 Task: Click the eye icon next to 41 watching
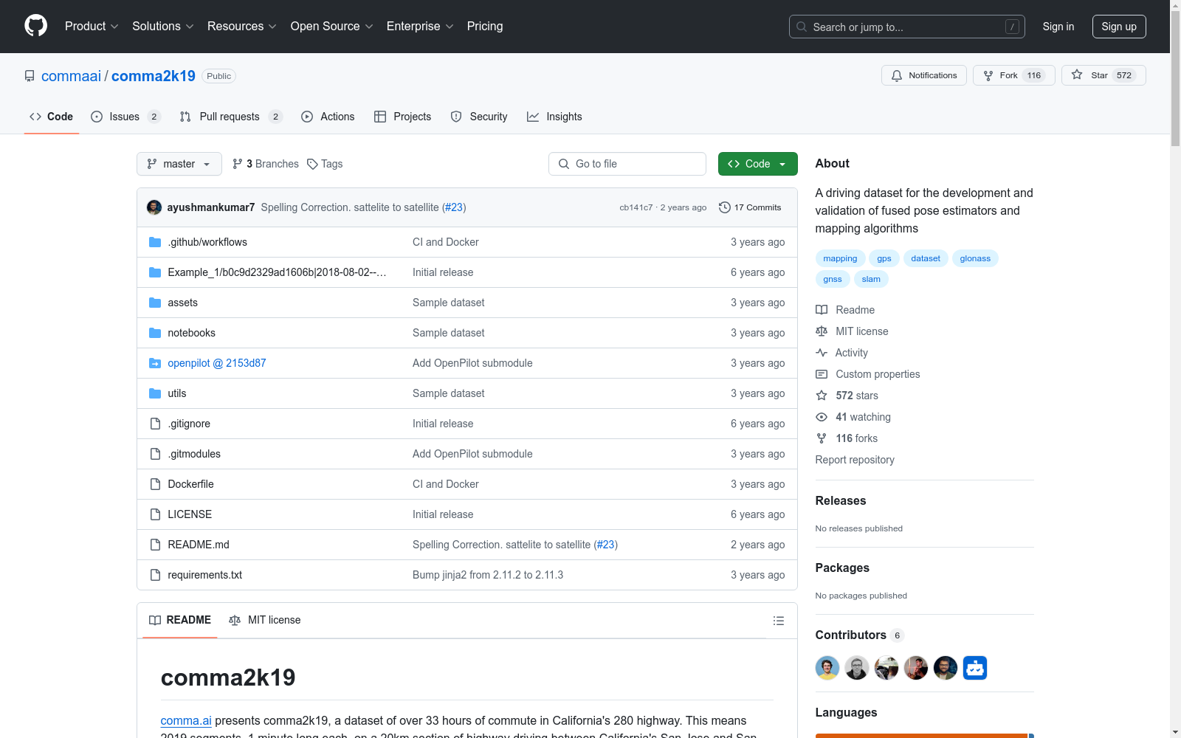pyautogui.click(x=822, y=417)
